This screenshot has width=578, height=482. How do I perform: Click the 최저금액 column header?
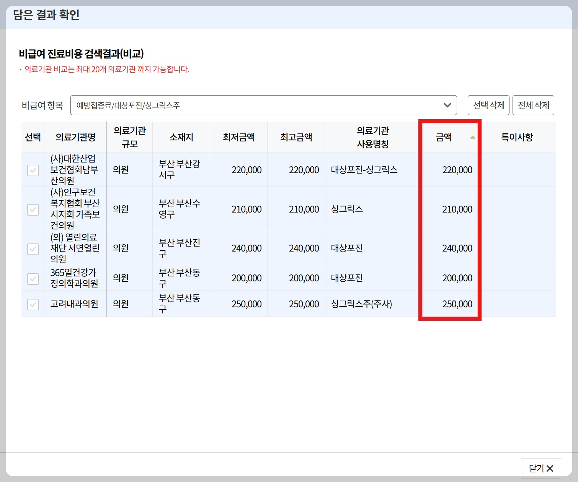pyautogui.click(x=238, y=137)
